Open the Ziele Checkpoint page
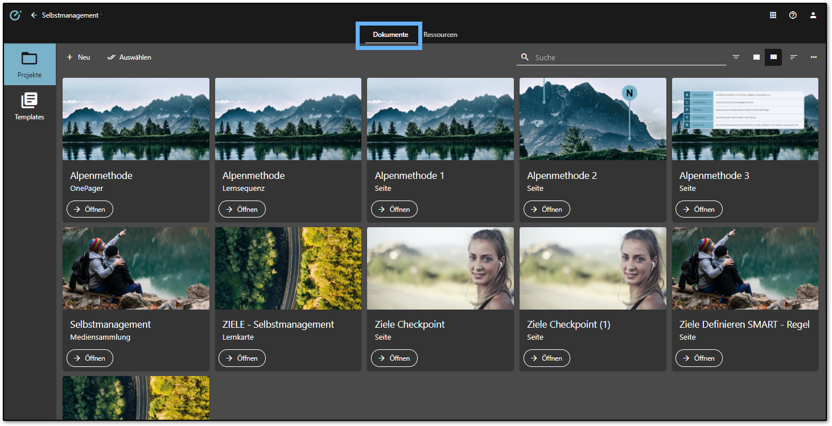Viewport: 832px width, 426px height. (x=394, y=358)
